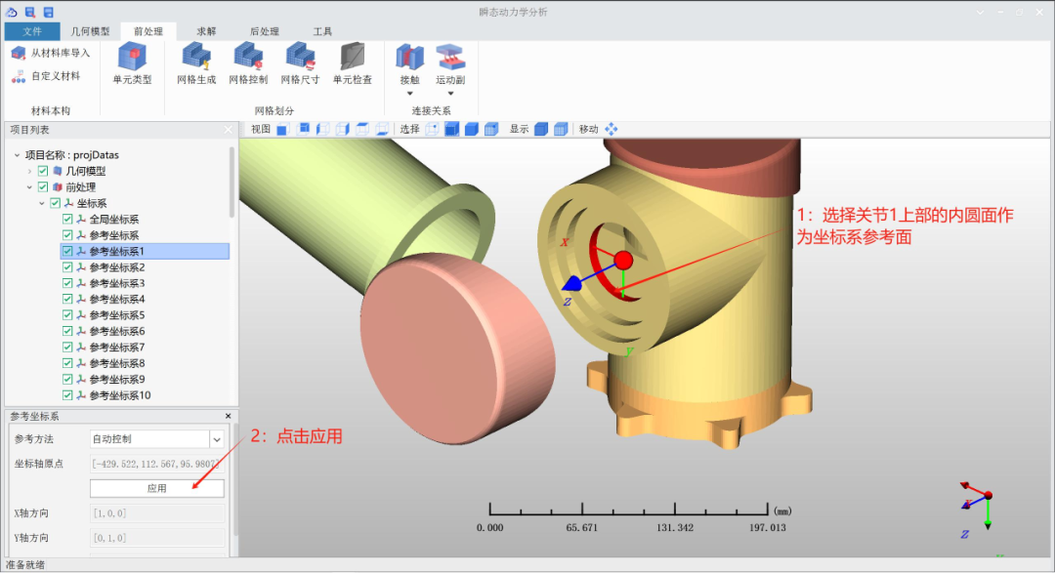Click the Y轴方向 value field
This screenshot has height=573, width=1055.
pos(156,538)
